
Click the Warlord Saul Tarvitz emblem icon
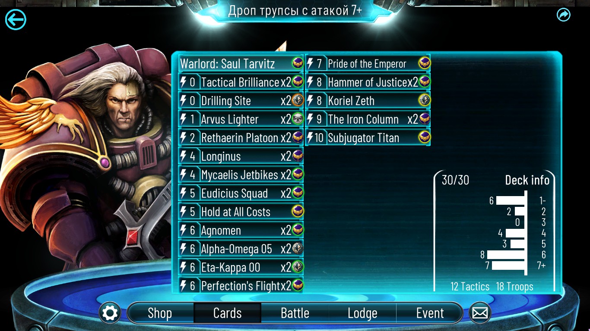298,63
